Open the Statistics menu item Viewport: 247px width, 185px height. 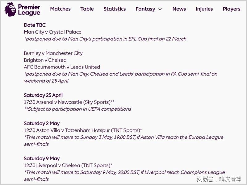115,9
